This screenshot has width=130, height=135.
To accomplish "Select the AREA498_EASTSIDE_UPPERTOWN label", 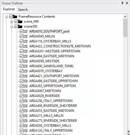I will [x=53, y=81].
